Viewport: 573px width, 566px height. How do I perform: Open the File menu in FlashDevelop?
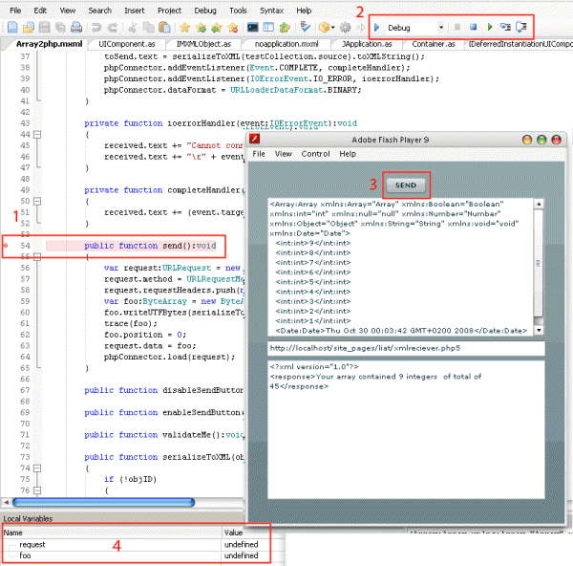[x=15, y=11]
